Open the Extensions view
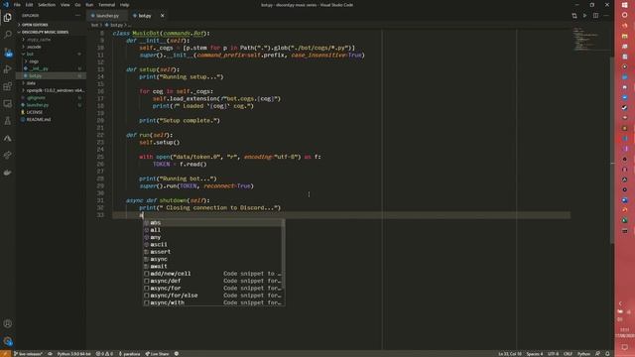Screen dimensions: 635x357 tap(7, 86)
